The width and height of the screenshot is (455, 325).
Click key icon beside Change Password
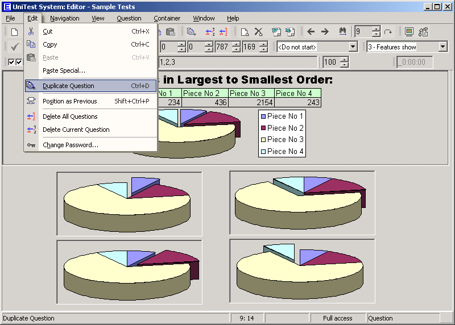pyautogui.click(x=31, y=145)
